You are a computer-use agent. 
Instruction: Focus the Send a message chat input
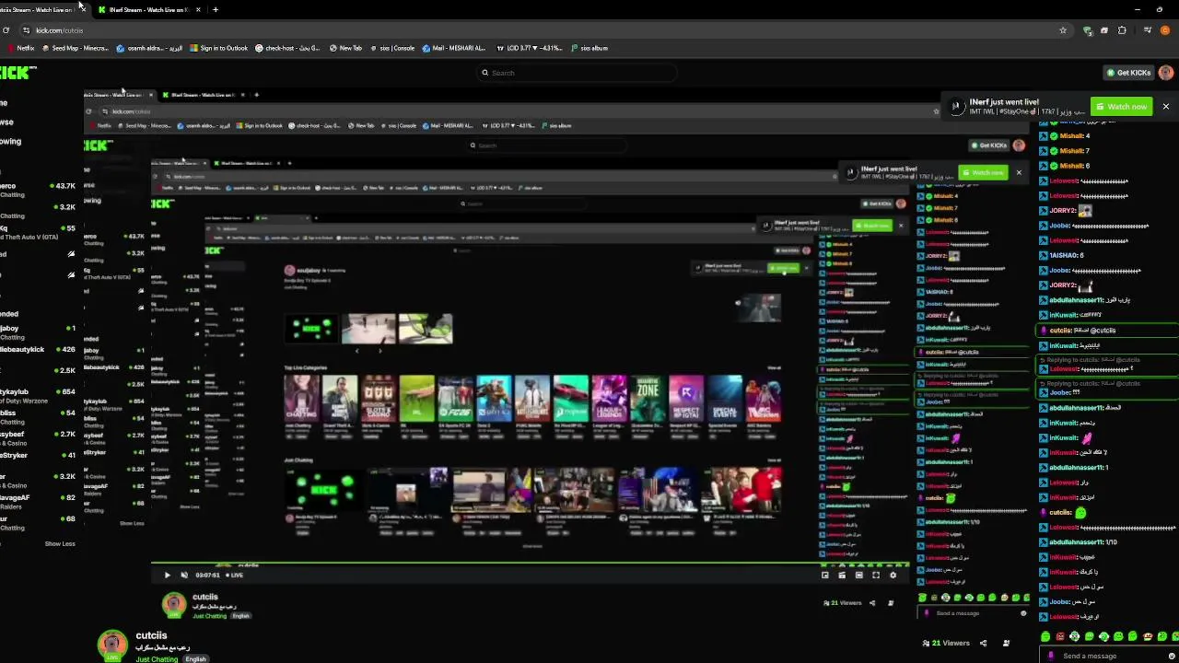tap(1109, 657)
